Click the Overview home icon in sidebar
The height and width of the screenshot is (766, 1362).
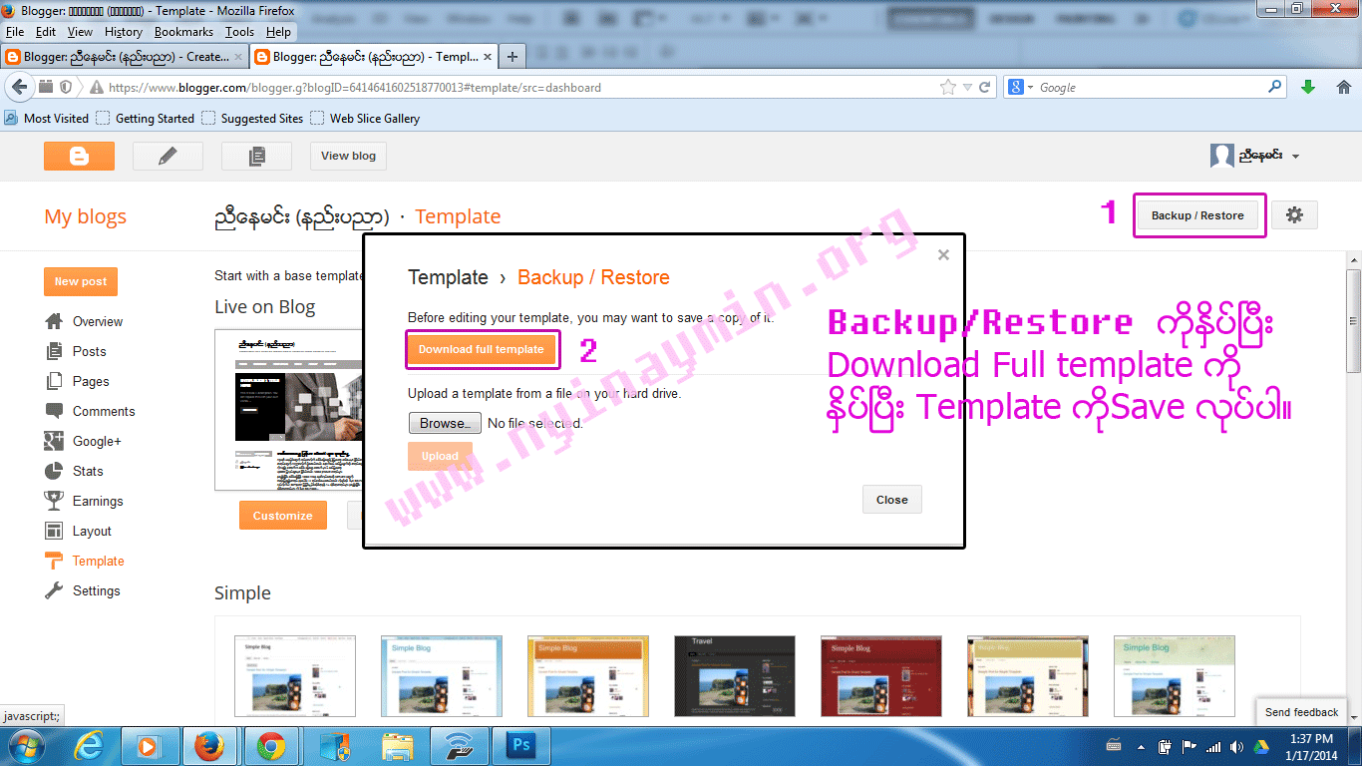[x=54, y=321]
